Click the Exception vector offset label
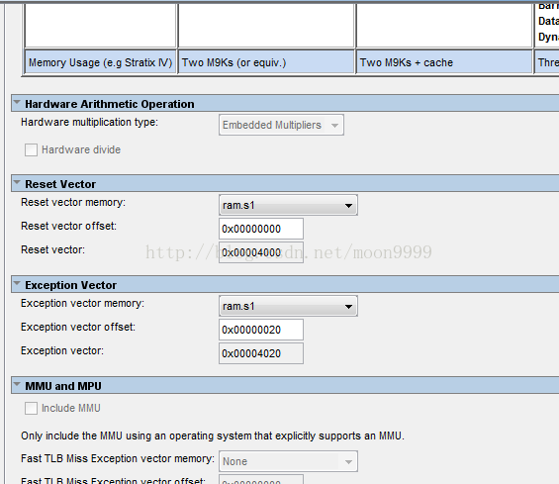 tap(78, 327)
